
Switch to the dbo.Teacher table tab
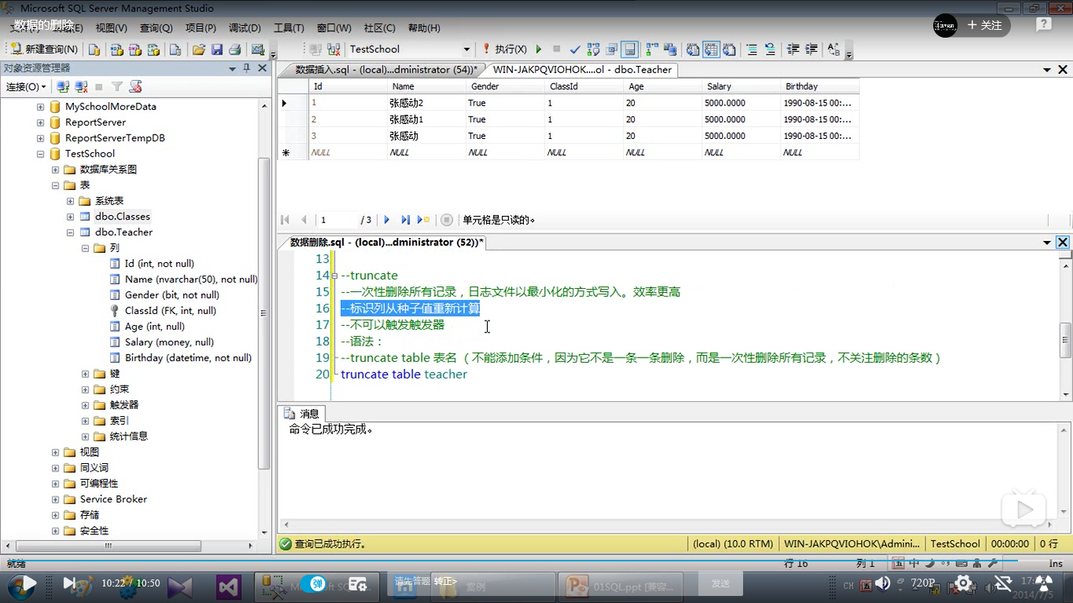pyautogui.click(x=582, y=70)
